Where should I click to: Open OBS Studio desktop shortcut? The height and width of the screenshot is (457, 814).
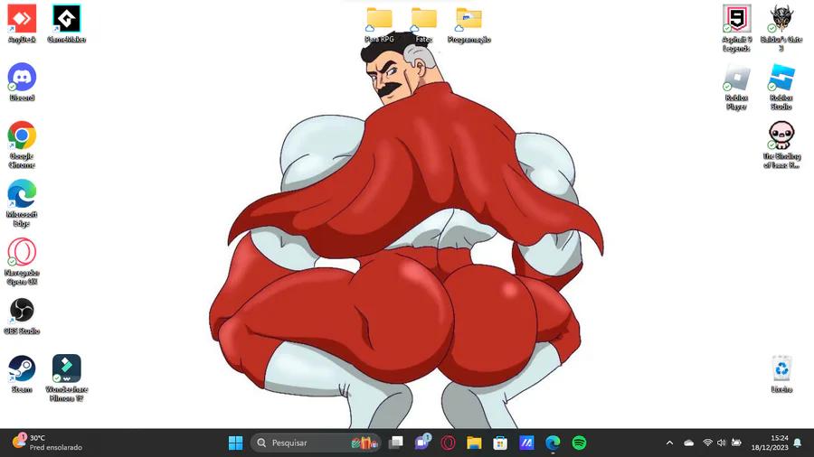[x=22, y=315]
